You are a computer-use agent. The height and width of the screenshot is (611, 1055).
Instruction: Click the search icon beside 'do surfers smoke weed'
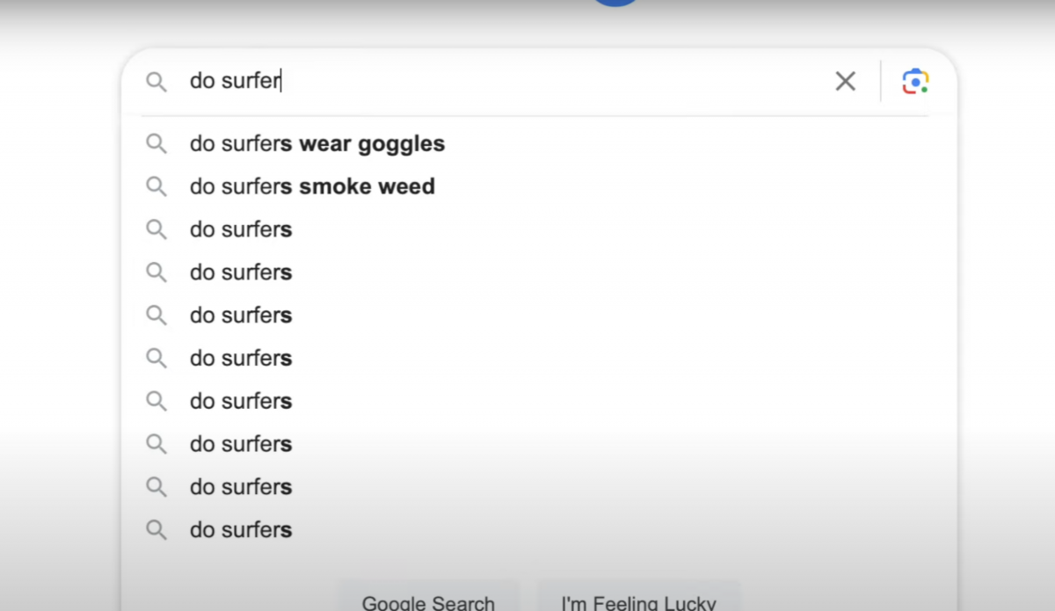(x=156, y=186)
